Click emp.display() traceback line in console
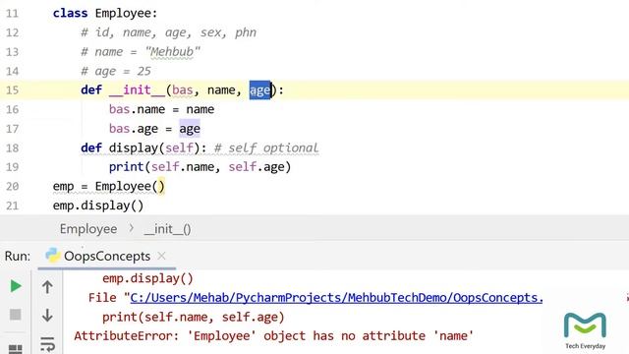Viewport: 629px width, 354px height. pos(147,278)
